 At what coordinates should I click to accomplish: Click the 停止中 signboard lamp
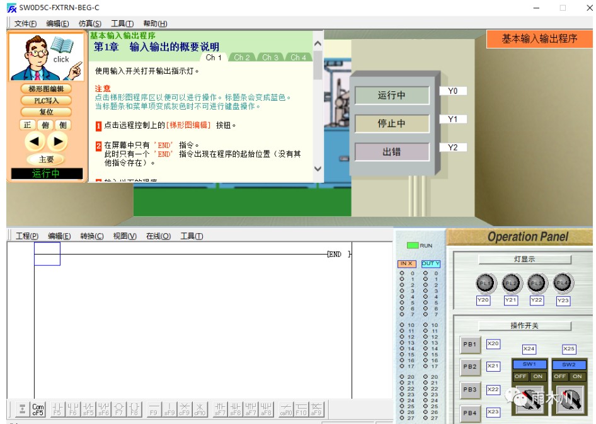(392, 123)
